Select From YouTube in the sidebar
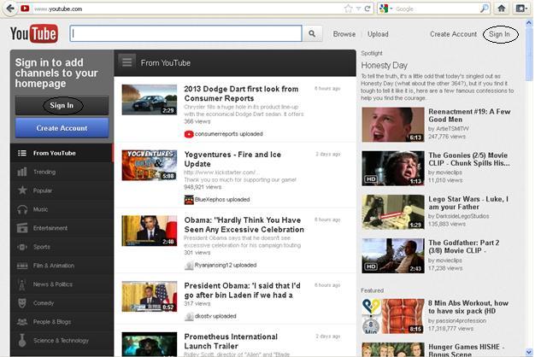 [62, 153]
